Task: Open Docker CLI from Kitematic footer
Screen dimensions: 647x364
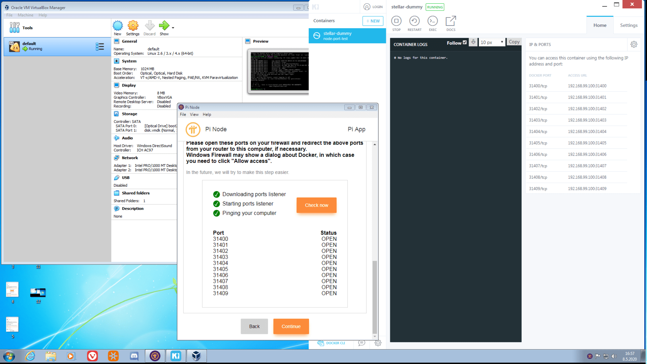Action: pyautogui.click(x=331, y=343)
